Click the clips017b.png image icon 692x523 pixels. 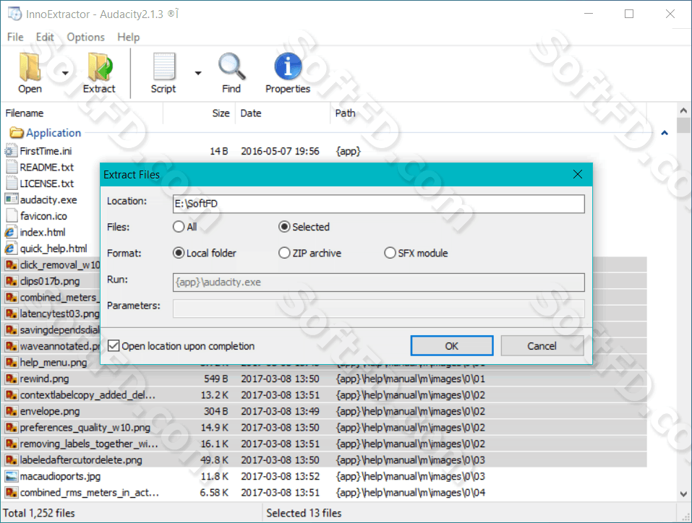(x=11, y=281)
